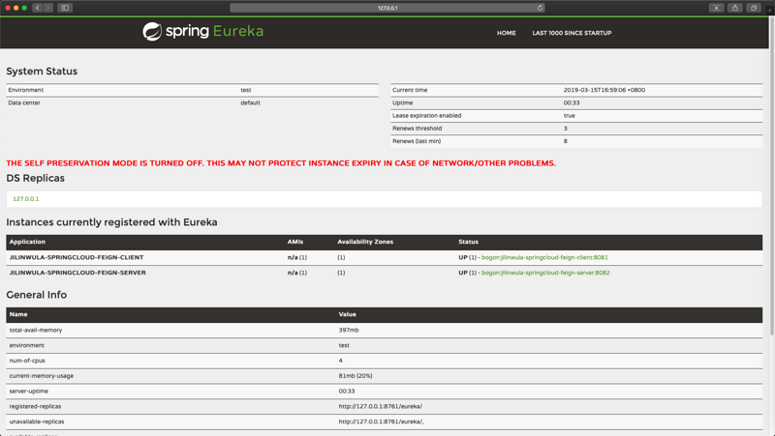Viewport: 775px width, 436px height.
Task: Go forward using Safari's forward arrow
Action: click(47, 8)
